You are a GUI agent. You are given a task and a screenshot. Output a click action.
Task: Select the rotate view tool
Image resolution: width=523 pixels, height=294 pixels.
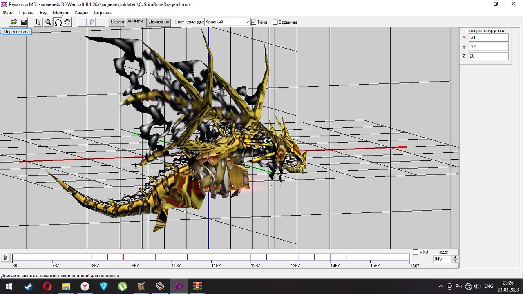[x=58, y=22]
